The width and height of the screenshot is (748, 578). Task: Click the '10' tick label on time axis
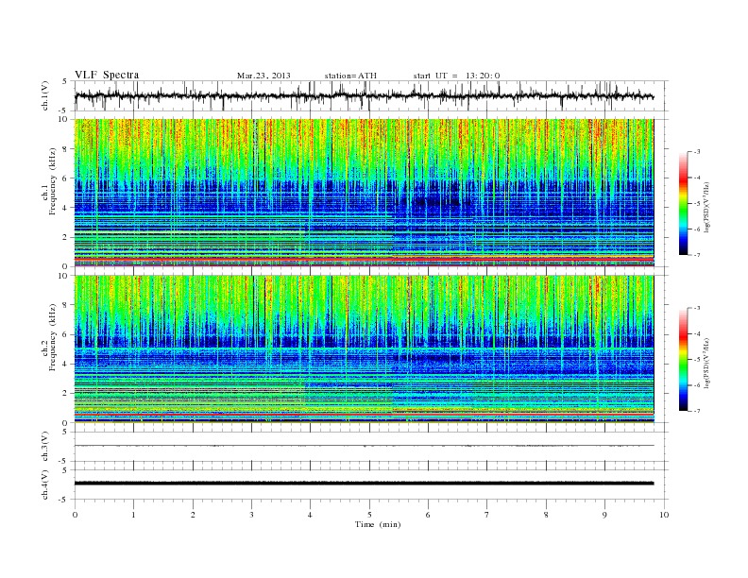(664, 515)
